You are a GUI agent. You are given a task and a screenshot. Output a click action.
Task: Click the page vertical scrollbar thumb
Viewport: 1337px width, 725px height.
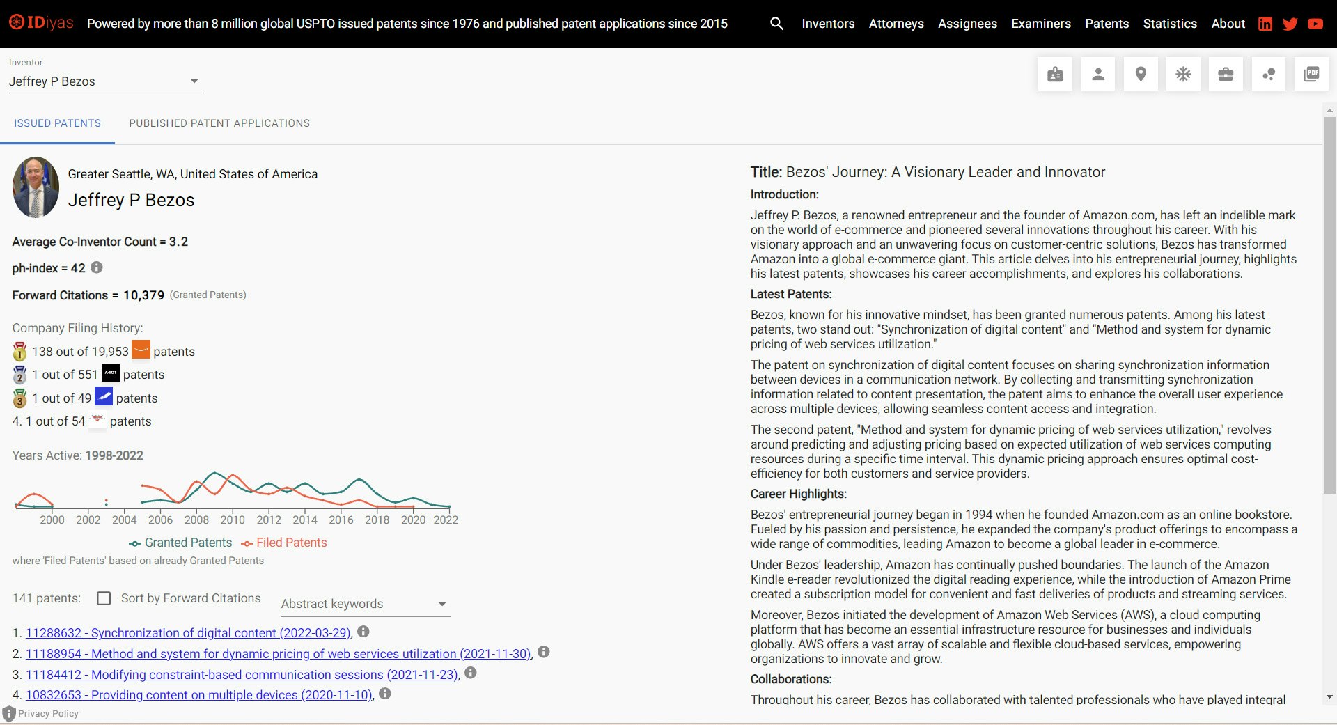pyautogui.click(x=1329, y=306)
